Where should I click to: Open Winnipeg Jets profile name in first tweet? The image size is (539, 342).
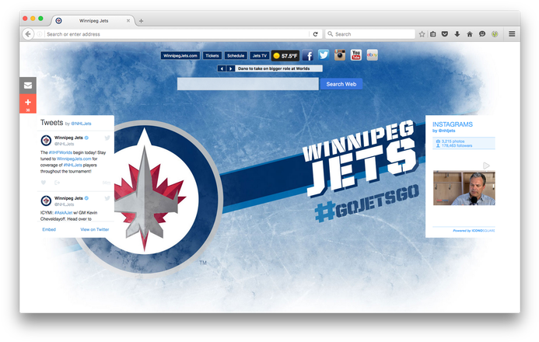pyautogui.click(x=68, y=138)
